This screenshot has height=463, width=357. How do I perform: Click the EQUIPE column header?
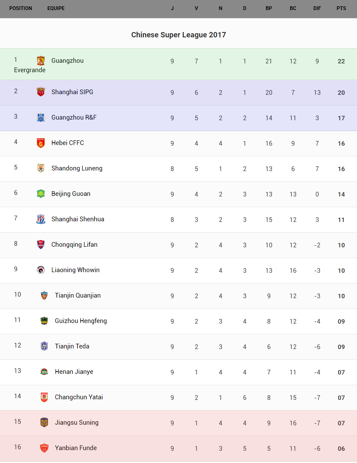pos(56,8)
